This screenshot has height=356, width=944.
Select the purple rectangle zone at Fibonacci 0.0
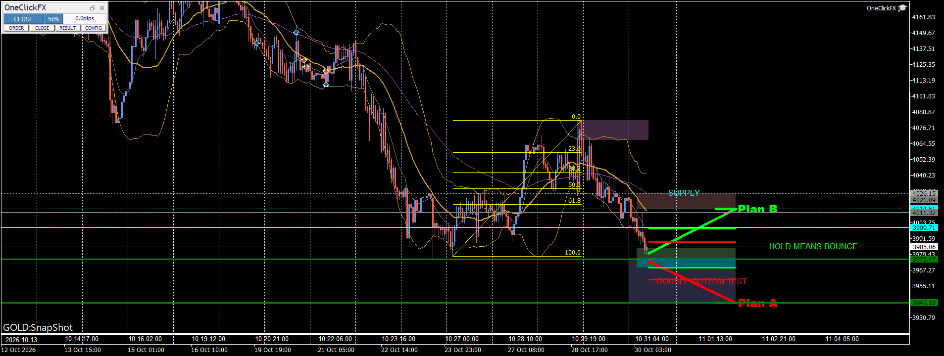pos(615,130)
